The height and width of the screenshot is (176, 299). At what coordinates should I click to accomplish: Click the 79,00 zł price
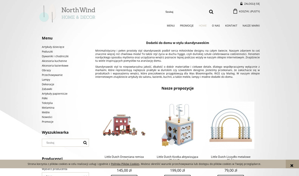click(x=231, y=170)
